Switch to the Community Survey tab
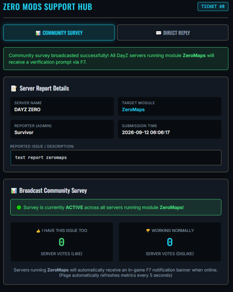The image size is (233, 292). pos(59,33)
